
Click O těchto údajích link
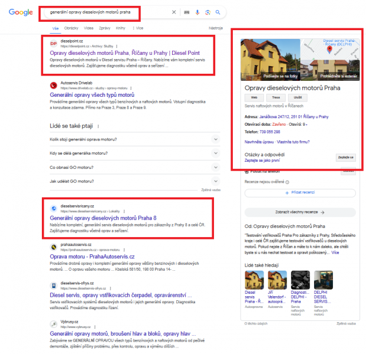256,324
